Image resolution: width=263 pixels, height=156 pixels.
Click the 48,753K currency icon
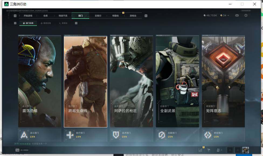point(205,15)
